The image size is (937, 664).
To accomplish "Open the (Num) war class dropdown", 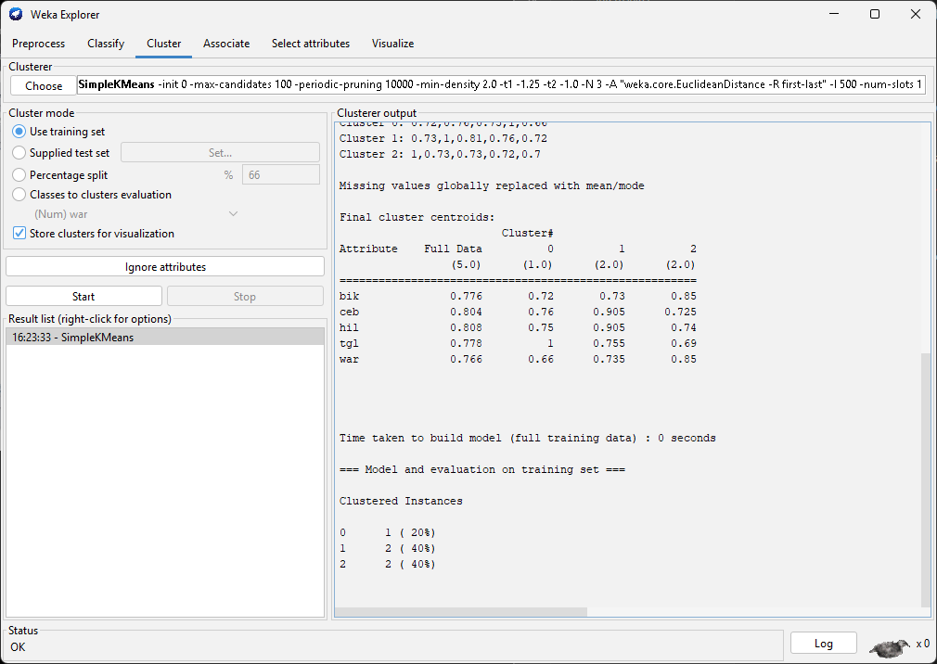I will coord(135,214).
